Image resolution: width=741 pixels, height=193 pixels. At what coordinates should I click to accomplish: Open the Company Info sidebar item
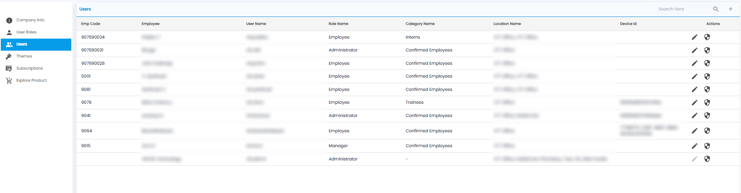(36, 20)
